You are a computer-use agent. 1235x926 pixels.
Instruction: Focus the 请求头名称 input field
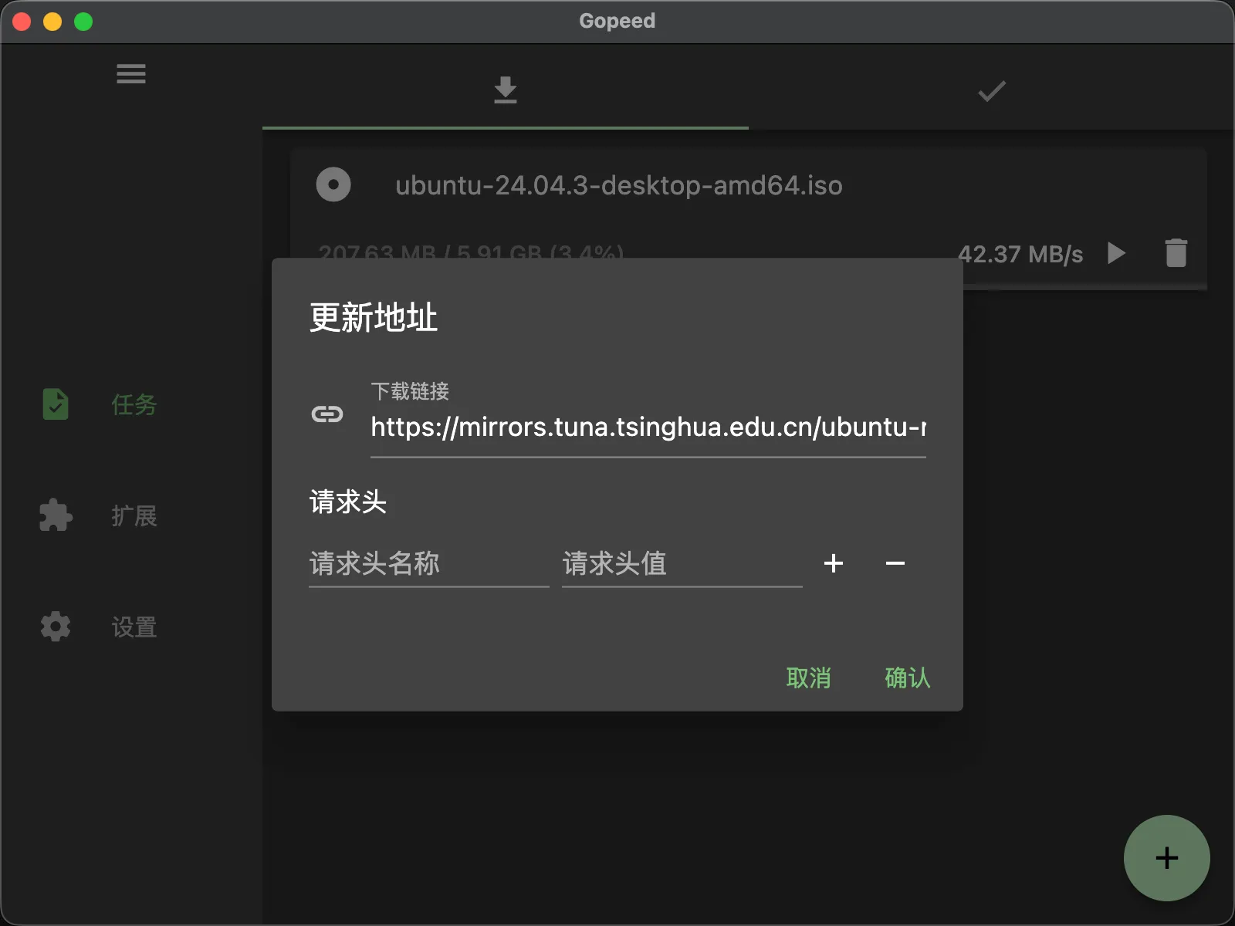[428, 564]
